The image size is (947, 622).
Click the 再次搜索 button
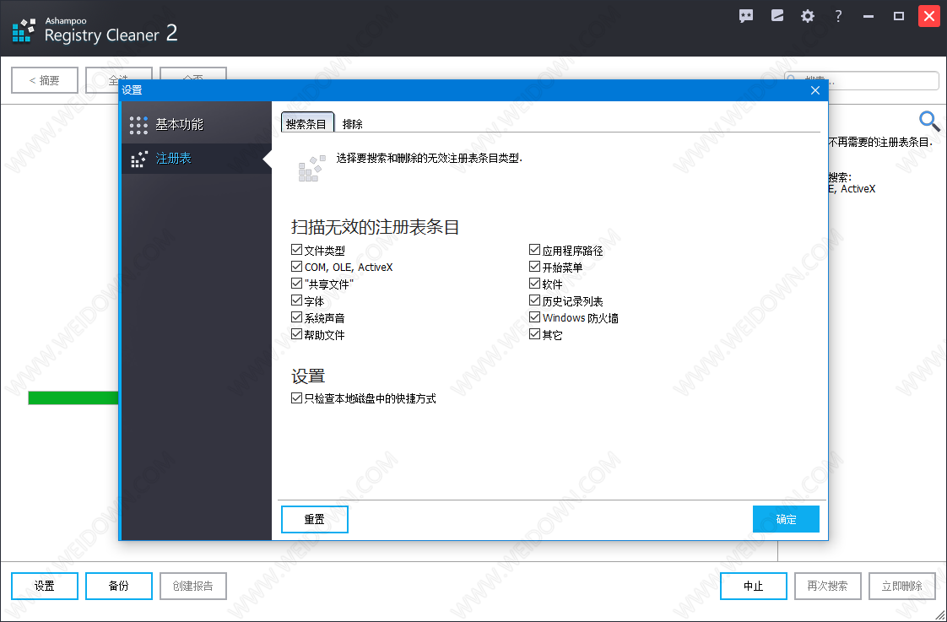click(x=828, y=586)
